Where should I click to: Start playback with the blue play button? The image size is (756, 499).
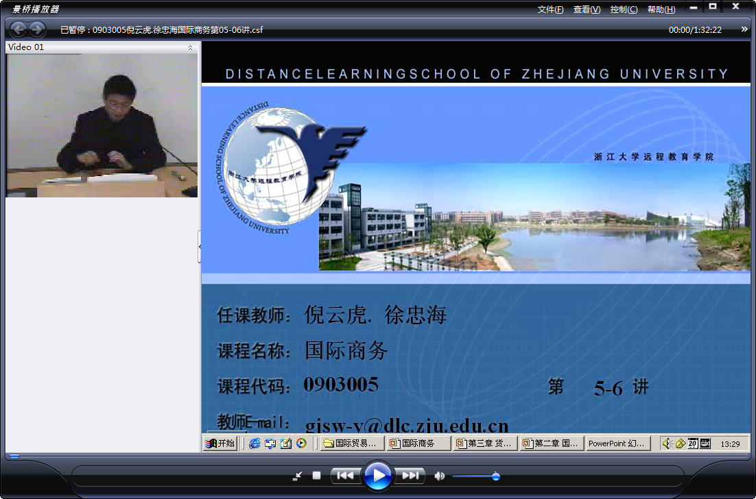[x=377, y=476]
